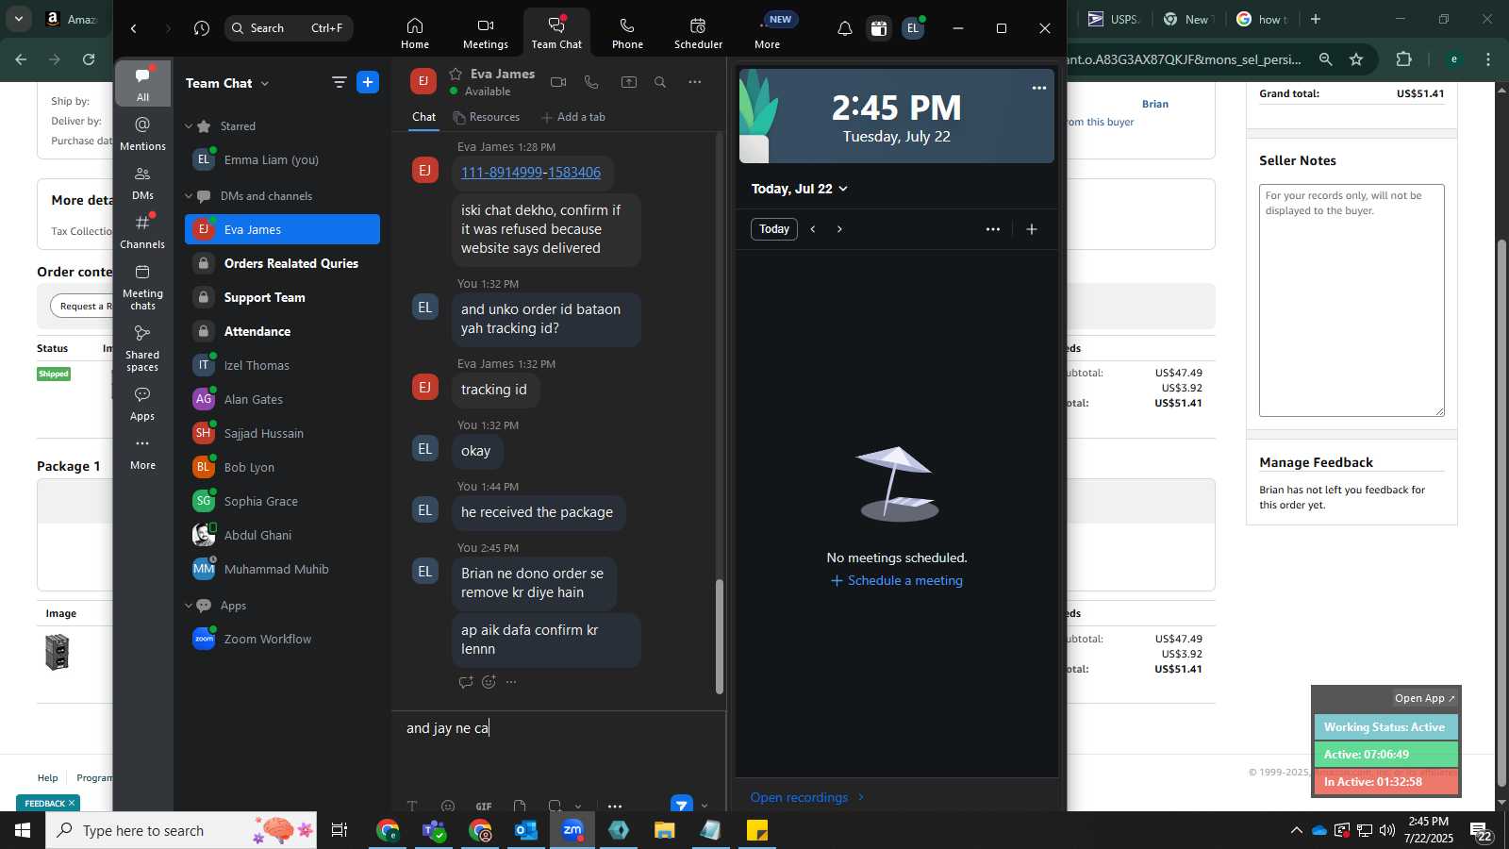Open the More menu in top navigation
The width and height of the screenshot is (1509, 849).
767,33
